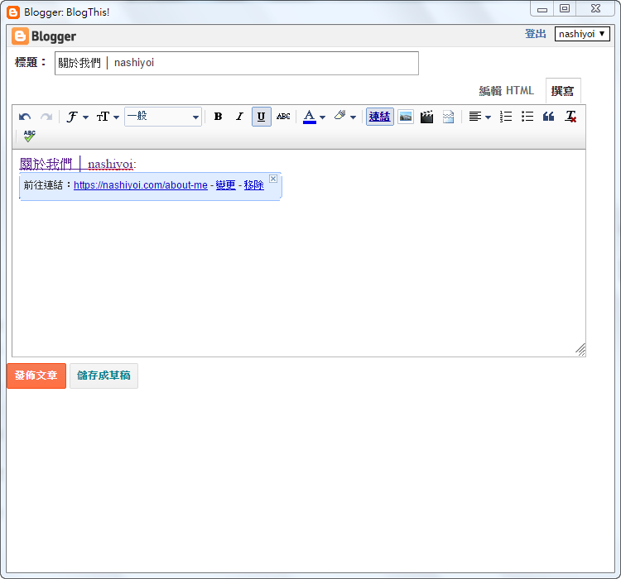Switch to the 編輯 HTML tab
The width and height of the screenshot is (621, 579).
[x=507, y=91]
